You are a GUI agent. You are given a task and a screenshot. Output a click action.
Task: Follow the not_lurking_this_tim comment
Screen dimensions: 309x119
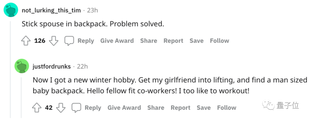[x=219, y=41]
